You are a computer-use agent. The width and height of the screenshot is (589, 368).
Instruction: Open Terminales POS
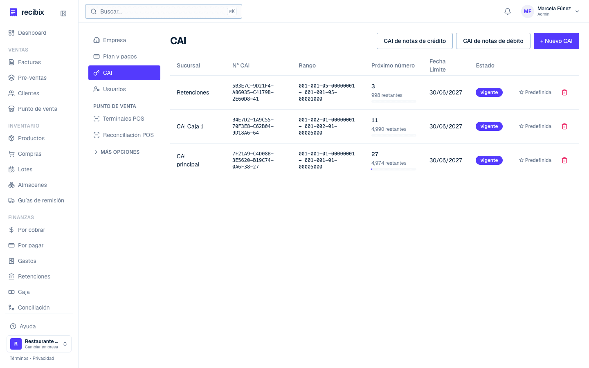click(x=124, y=119)
